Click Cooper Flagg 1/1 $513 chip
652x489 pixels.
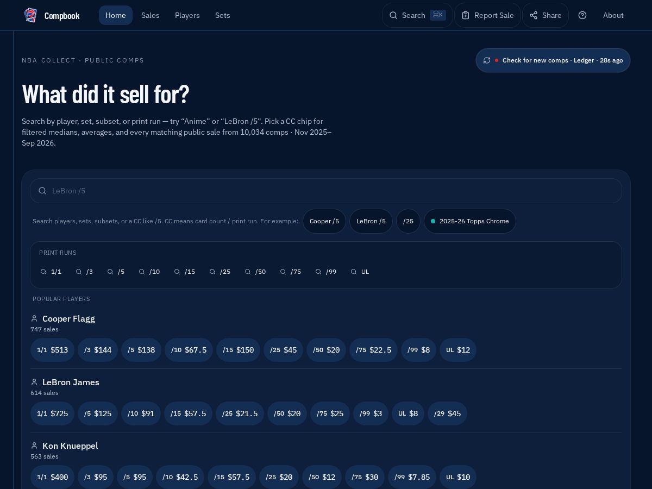tap(53, 350)
